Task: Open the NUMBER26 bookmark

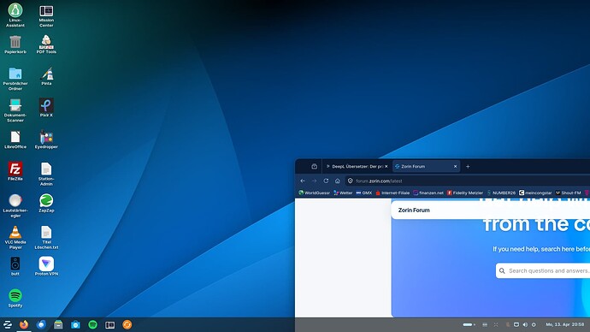Action: (x=501, y=193)
